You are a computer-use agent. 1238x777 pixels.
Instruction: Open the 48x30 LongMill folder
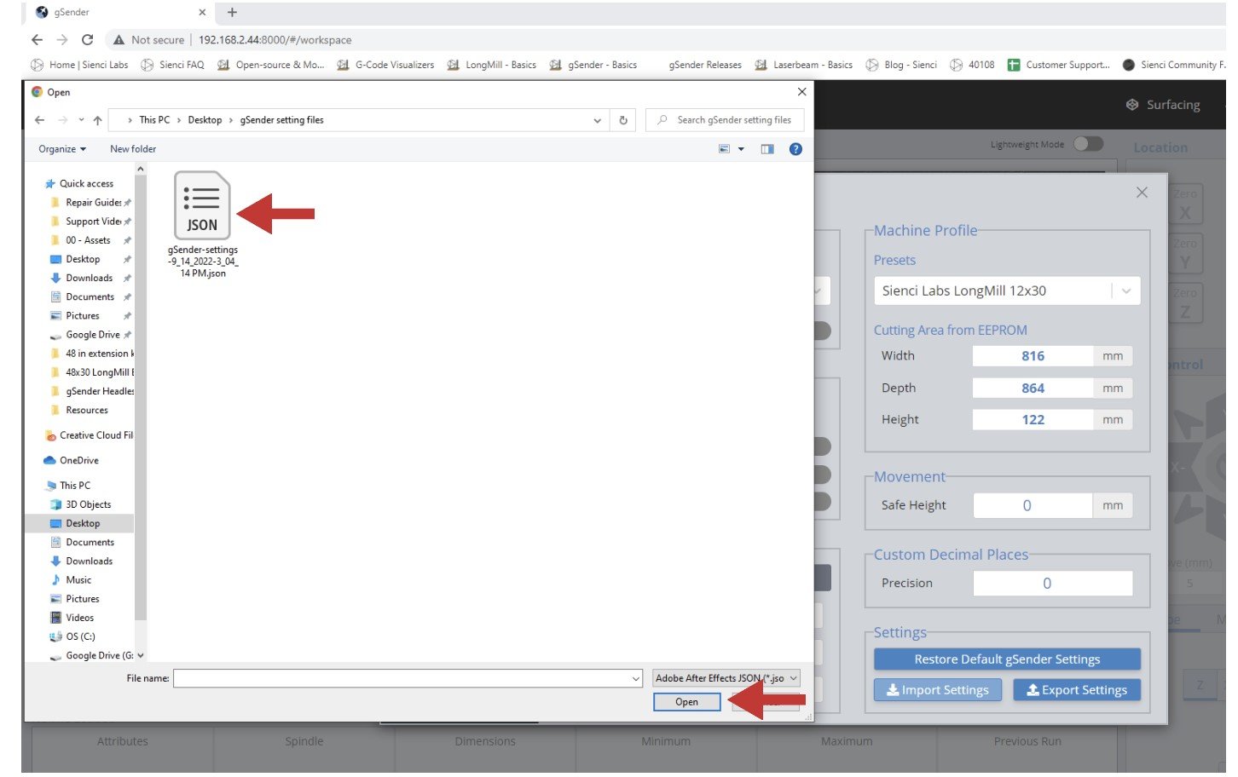point(92,372)
